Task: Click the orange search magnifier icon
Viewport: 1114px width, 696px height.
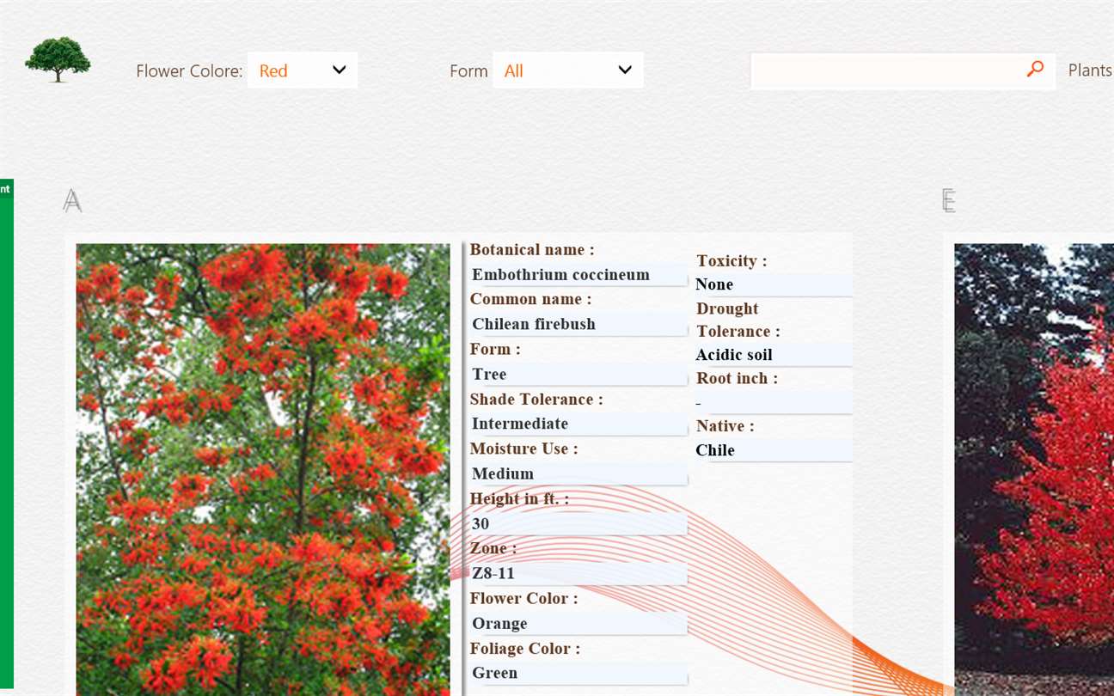Action: pyautogui.click(x=1035, y=70)
